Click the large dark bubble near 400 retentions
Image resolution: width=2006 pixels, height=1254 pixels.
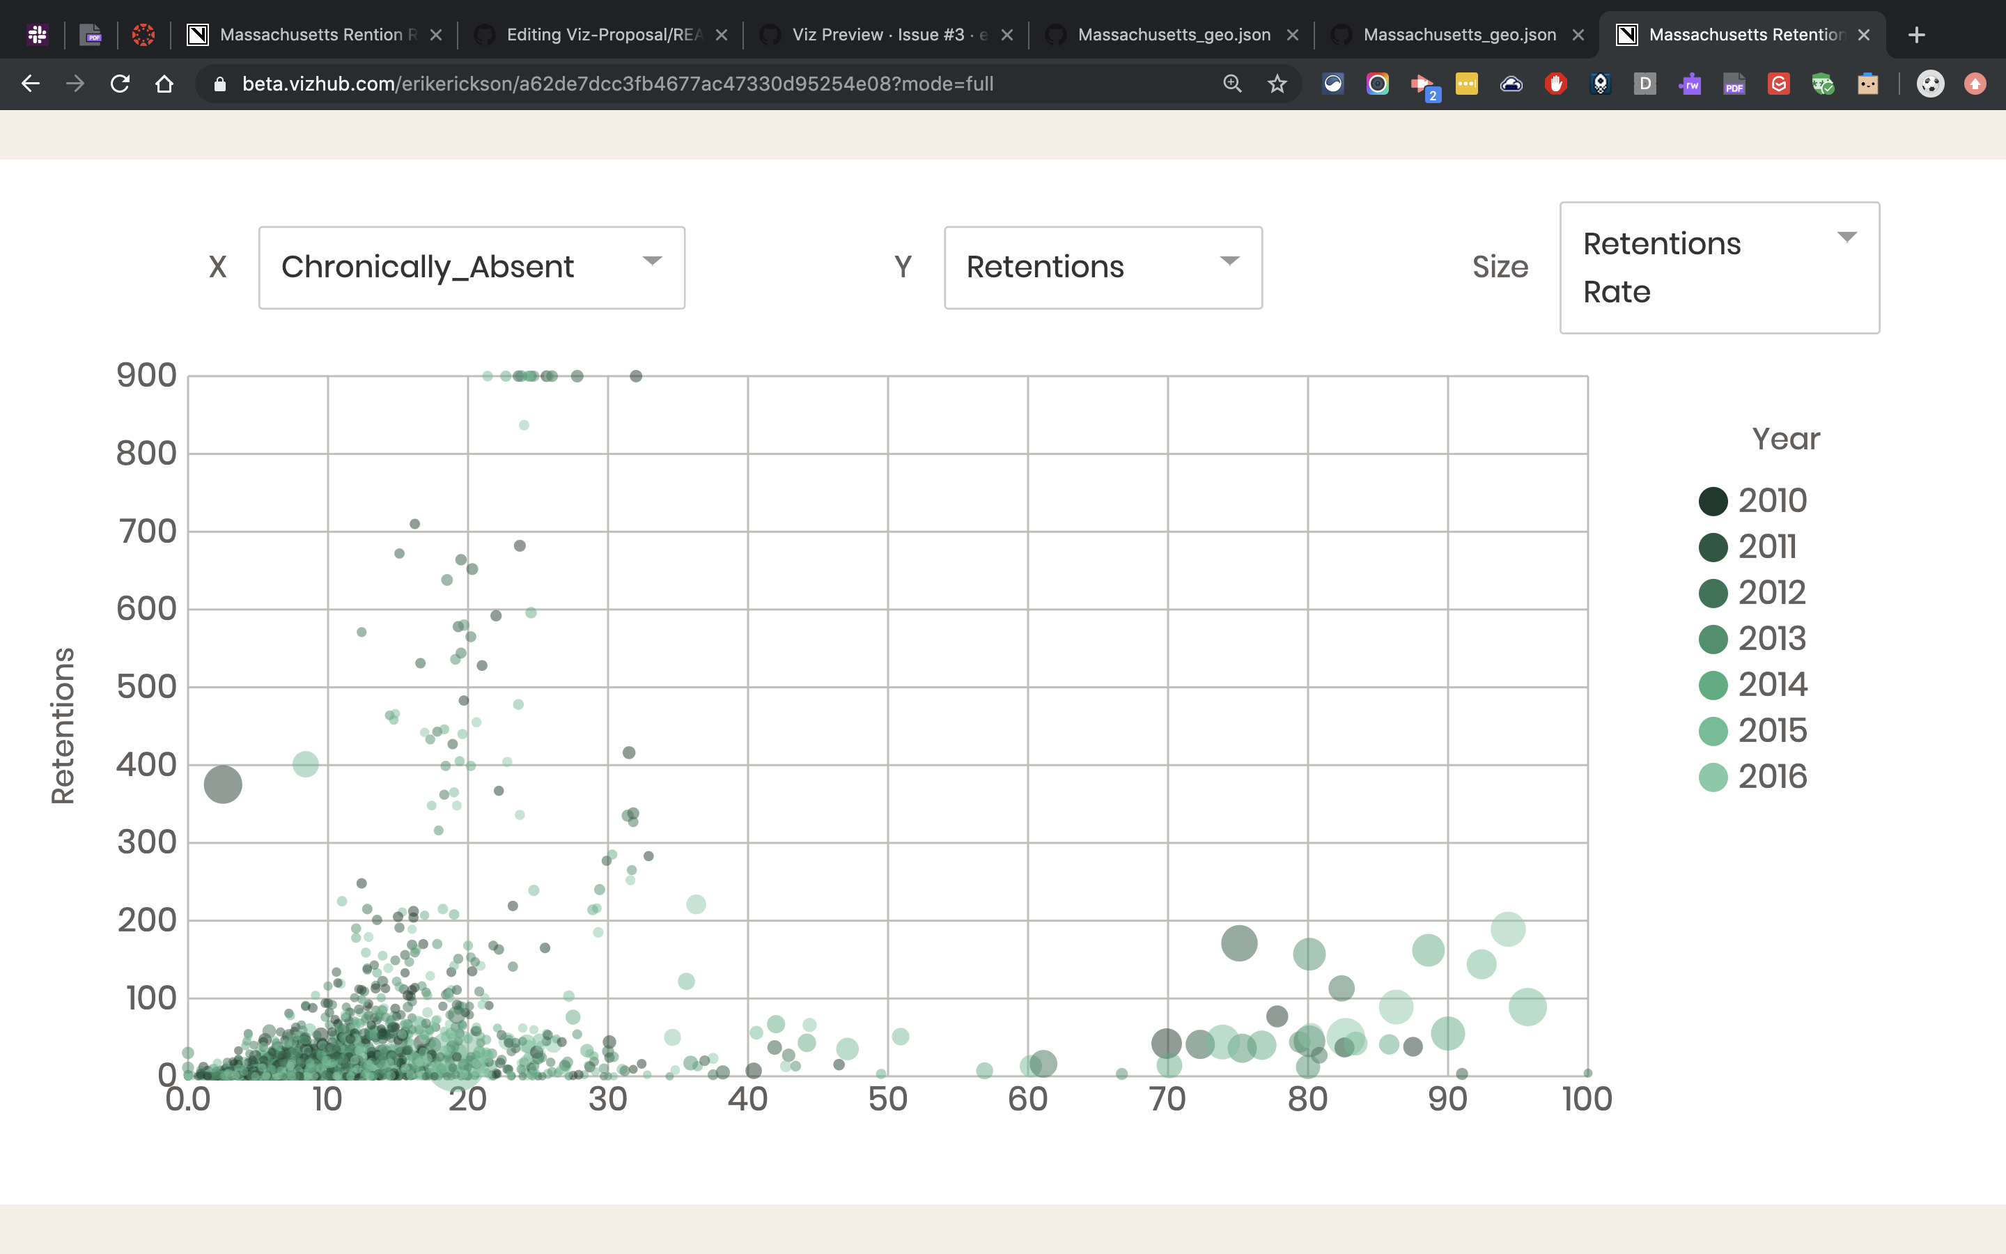(x=223, y=784)
